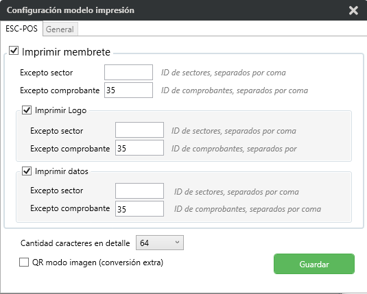The height and width of the screenshot is (294, 367).
Task: Switch to the General tab
Action: [x=60, y=29]
